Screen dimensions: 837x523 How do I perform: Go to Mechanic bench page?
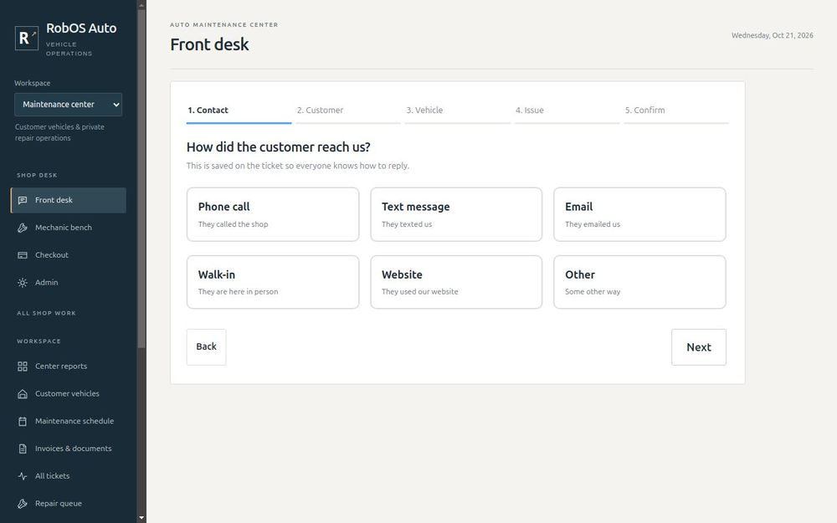[x=69, y=228]
